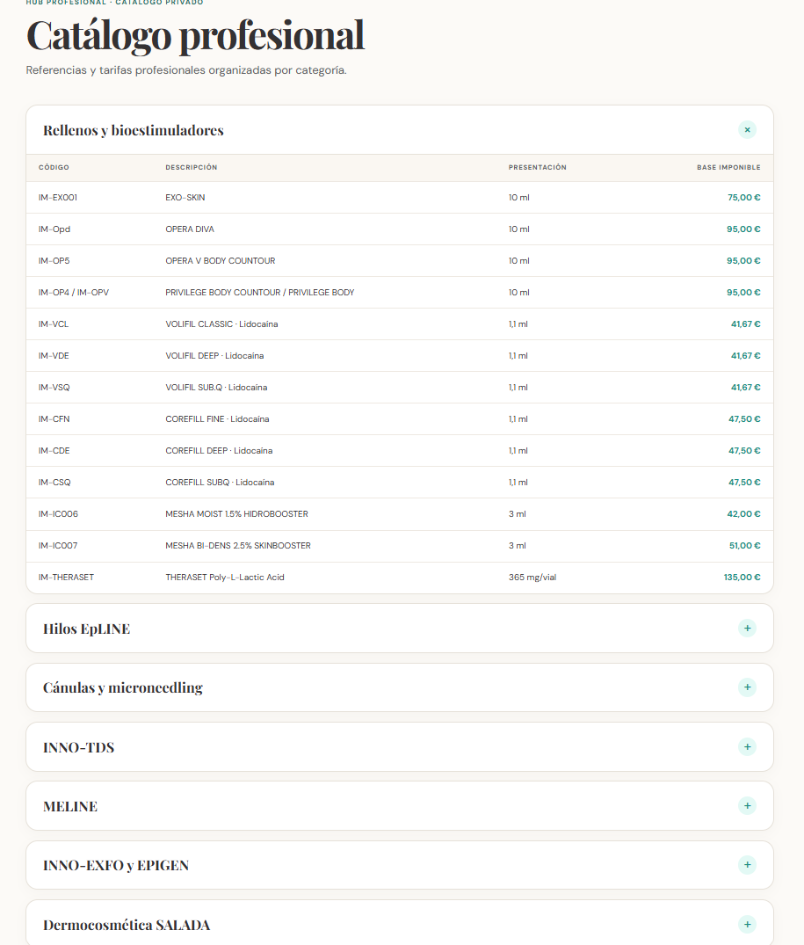The height and width of the screenshot is (945, 804).
Task: Click the 135,00 € price
Action: (x=742, y=578)
